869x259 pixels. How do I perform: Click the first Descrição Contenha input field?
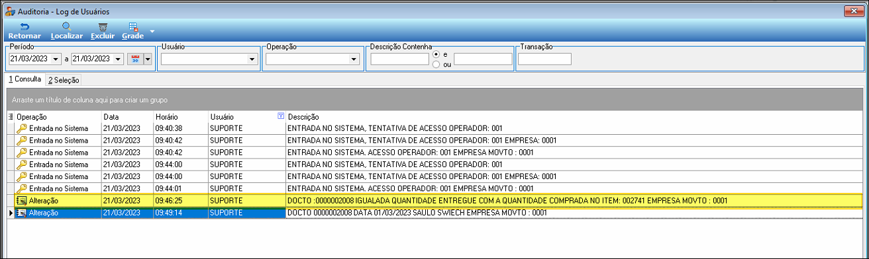pyautogui.click(x=399, y=59)
